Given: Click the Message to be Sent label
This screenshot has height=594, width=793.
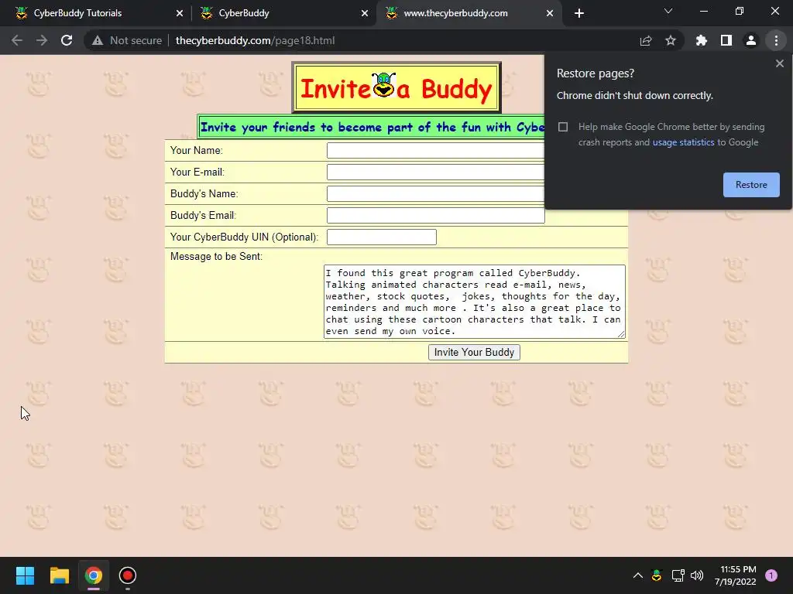Looking at the screenshot, I should point(217,257).
